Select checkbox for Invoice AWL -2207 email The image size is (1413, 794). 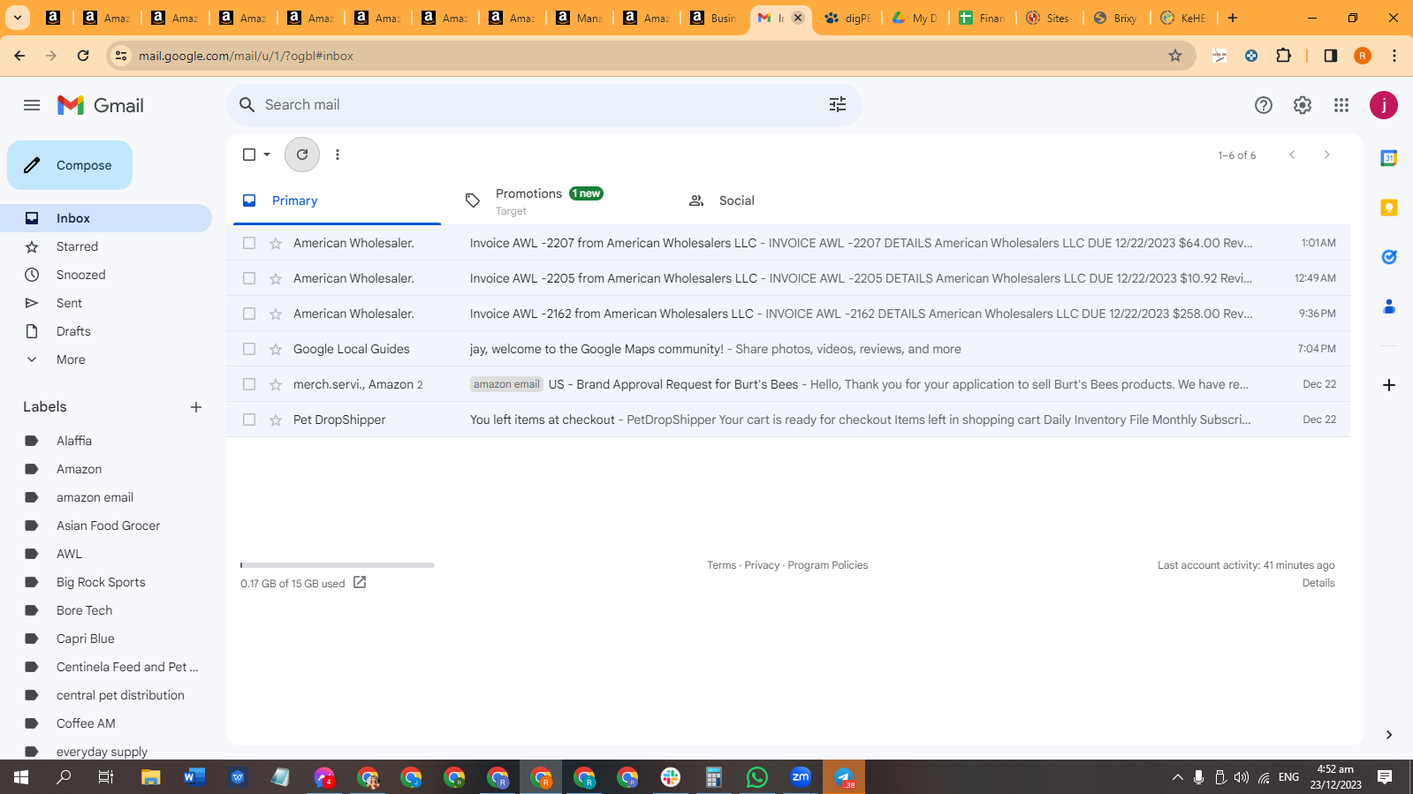pyautogui.click(x=249, y=243)
